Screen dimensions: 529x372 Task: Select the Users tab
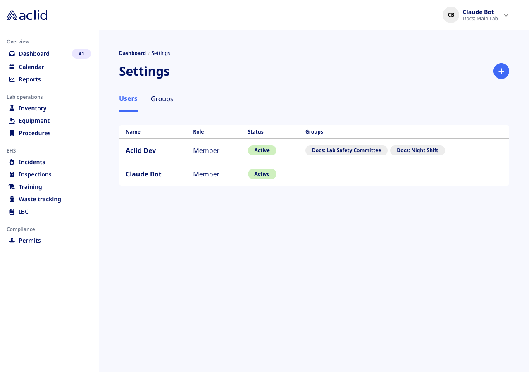coord(128,99)
